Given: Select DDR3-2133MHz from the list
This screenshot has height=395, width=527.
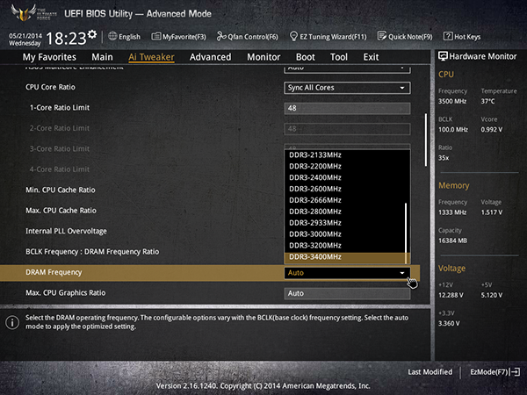Looking at the screenshot, I should pos(345,154).
